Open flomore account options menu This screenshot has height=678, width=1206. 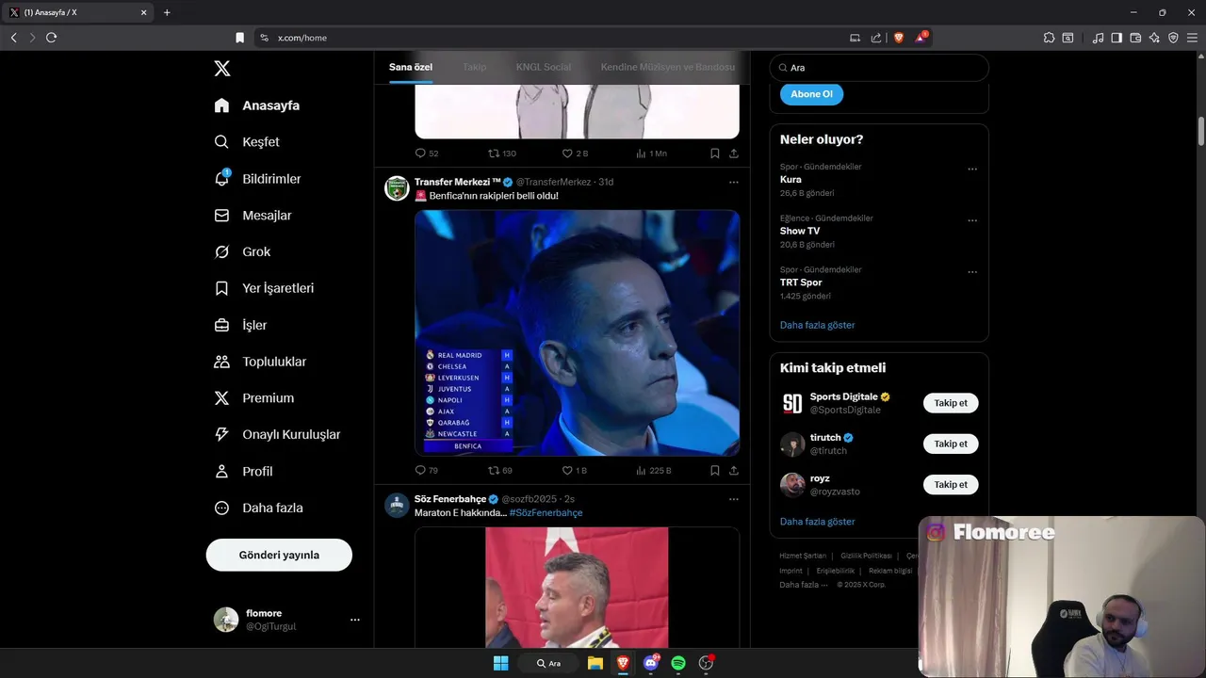[x=355, y=620]
